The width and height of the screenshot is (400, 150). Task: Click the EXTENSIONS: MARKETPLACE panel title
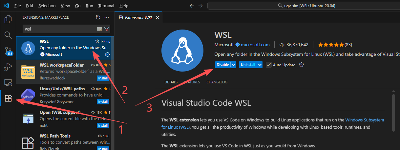click(x=46, y=17)
